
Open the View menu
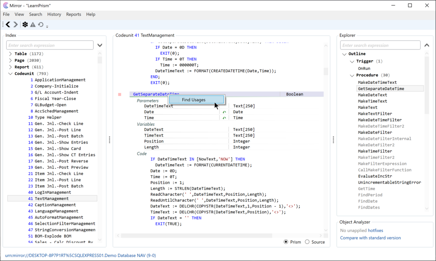click(19, 14)
